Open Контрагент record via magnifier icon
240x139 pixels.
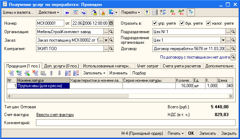(111, 49)
